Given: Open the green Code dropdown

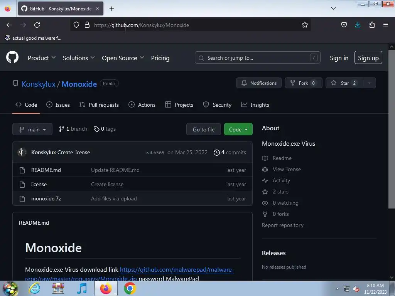Looking at the screenshot, I should point(238,129).
